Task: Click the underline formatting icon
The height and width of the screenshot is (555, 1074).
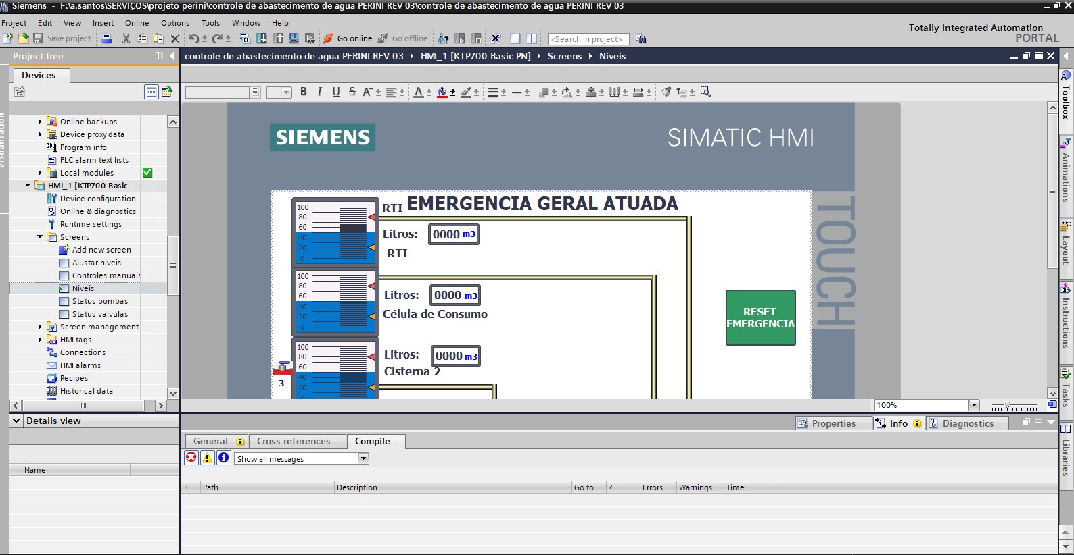Action: 336,92
